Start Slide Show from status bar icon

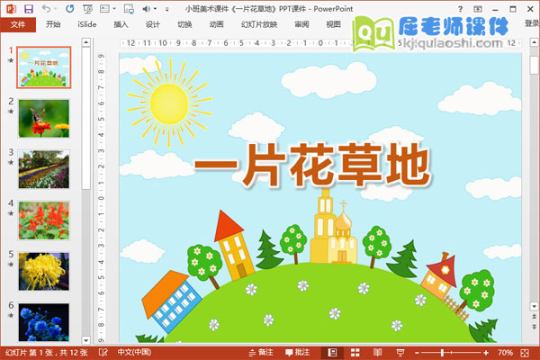pos(400,353)
